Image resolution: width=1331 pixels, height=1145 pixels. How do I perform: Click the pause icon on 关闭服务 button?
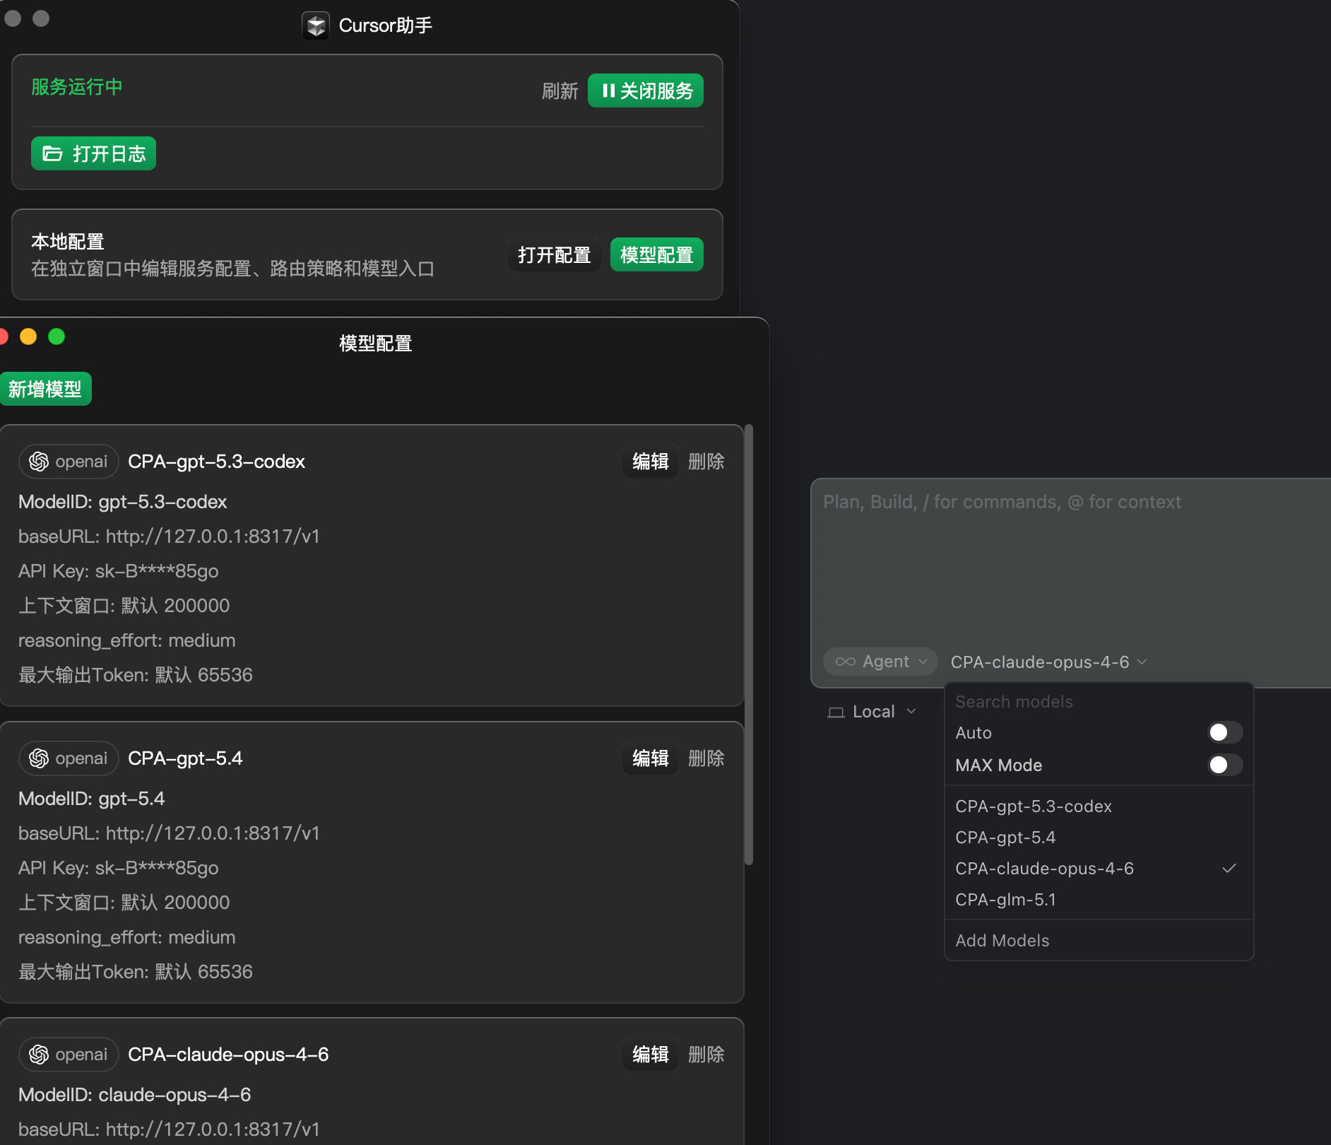coord(608,90)
